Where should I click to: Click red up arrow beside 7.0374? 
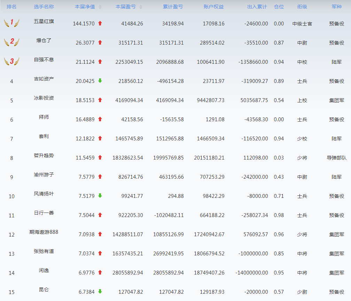[100, 253]
